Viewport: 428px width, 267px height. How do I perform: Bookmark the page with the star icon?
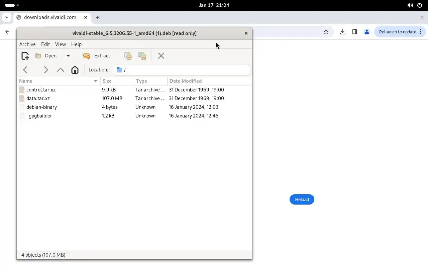[x=326, y=32]
